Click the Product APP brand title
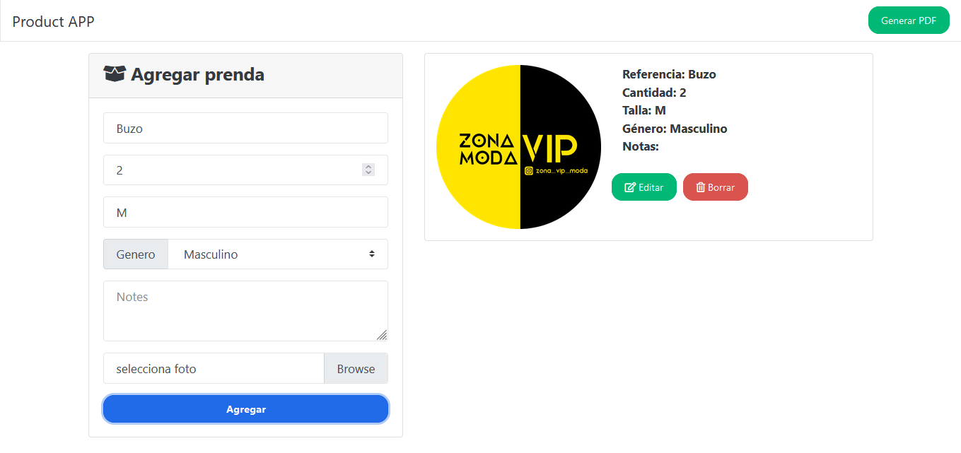The width and height of the screenshot is (961, 453). pyautogui.click(x=53, y=21)
